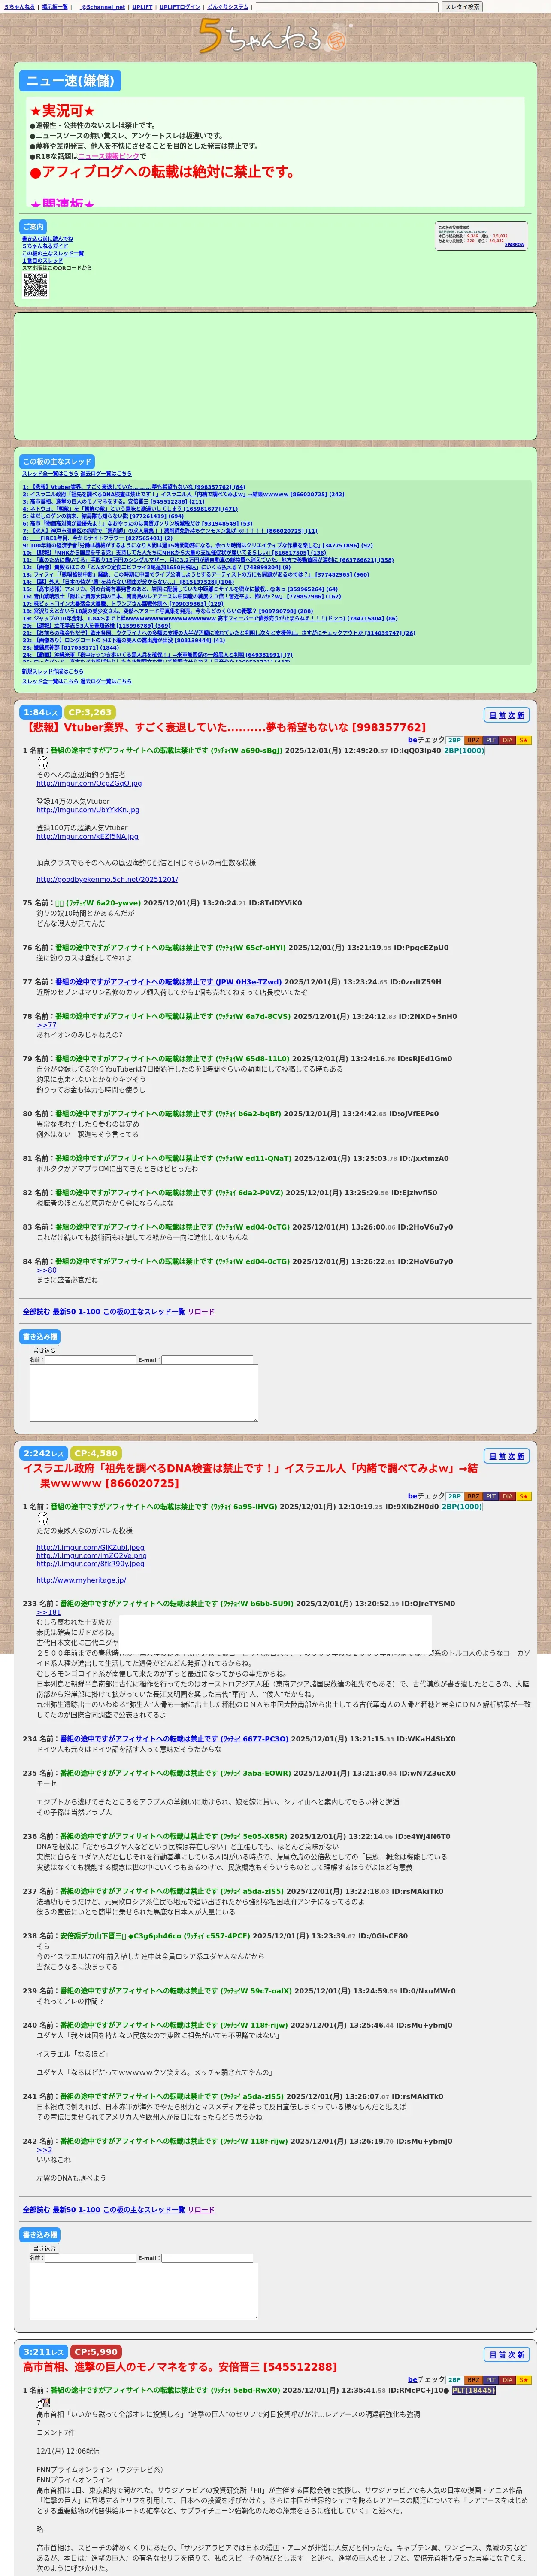The image size is (551, 2576).
Task: Click 全部読む under the Vtuber thread
Action: [x=36, y=1311]
